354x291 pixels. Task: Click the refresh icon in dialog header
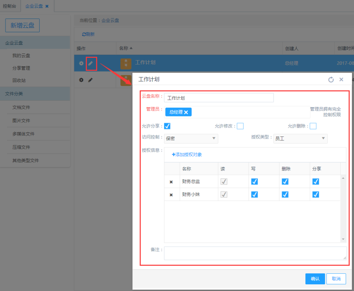click(331, 79)
